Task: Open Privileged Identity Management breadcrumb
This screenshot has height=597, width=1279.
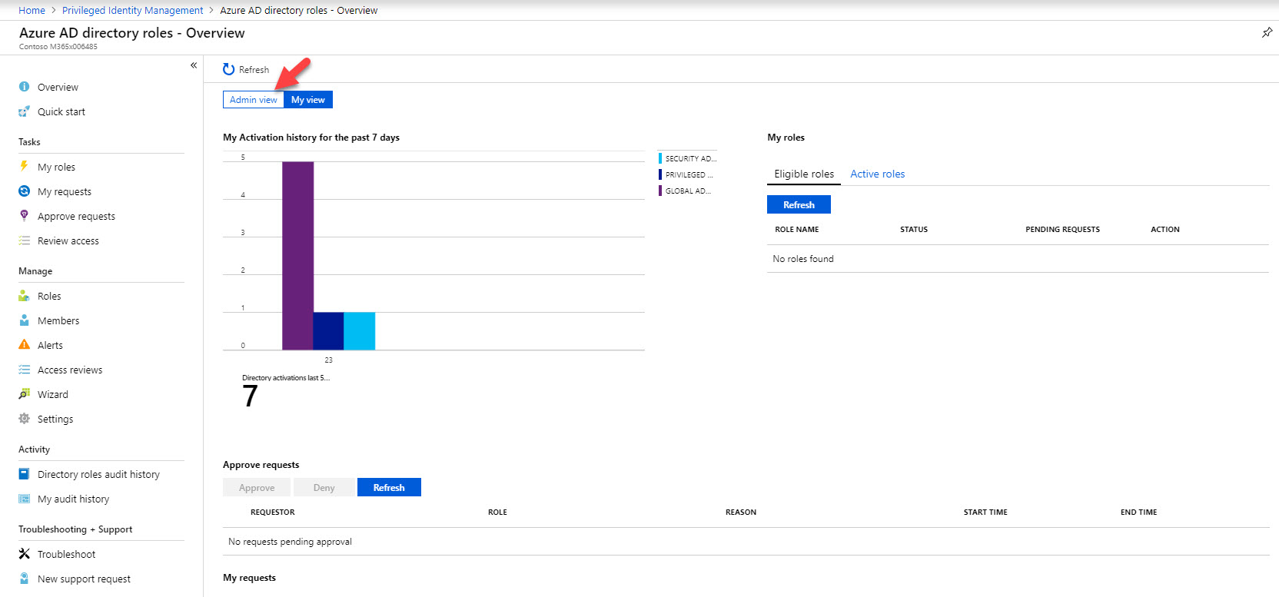Action: pyautogui.click(x=132, y=10)
